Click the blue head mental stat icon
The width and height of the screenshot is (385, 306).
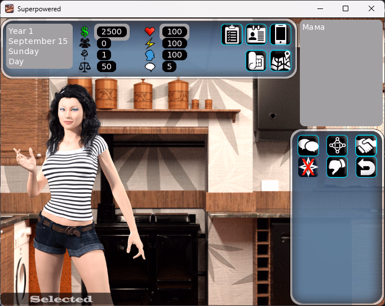pos(149,55)
